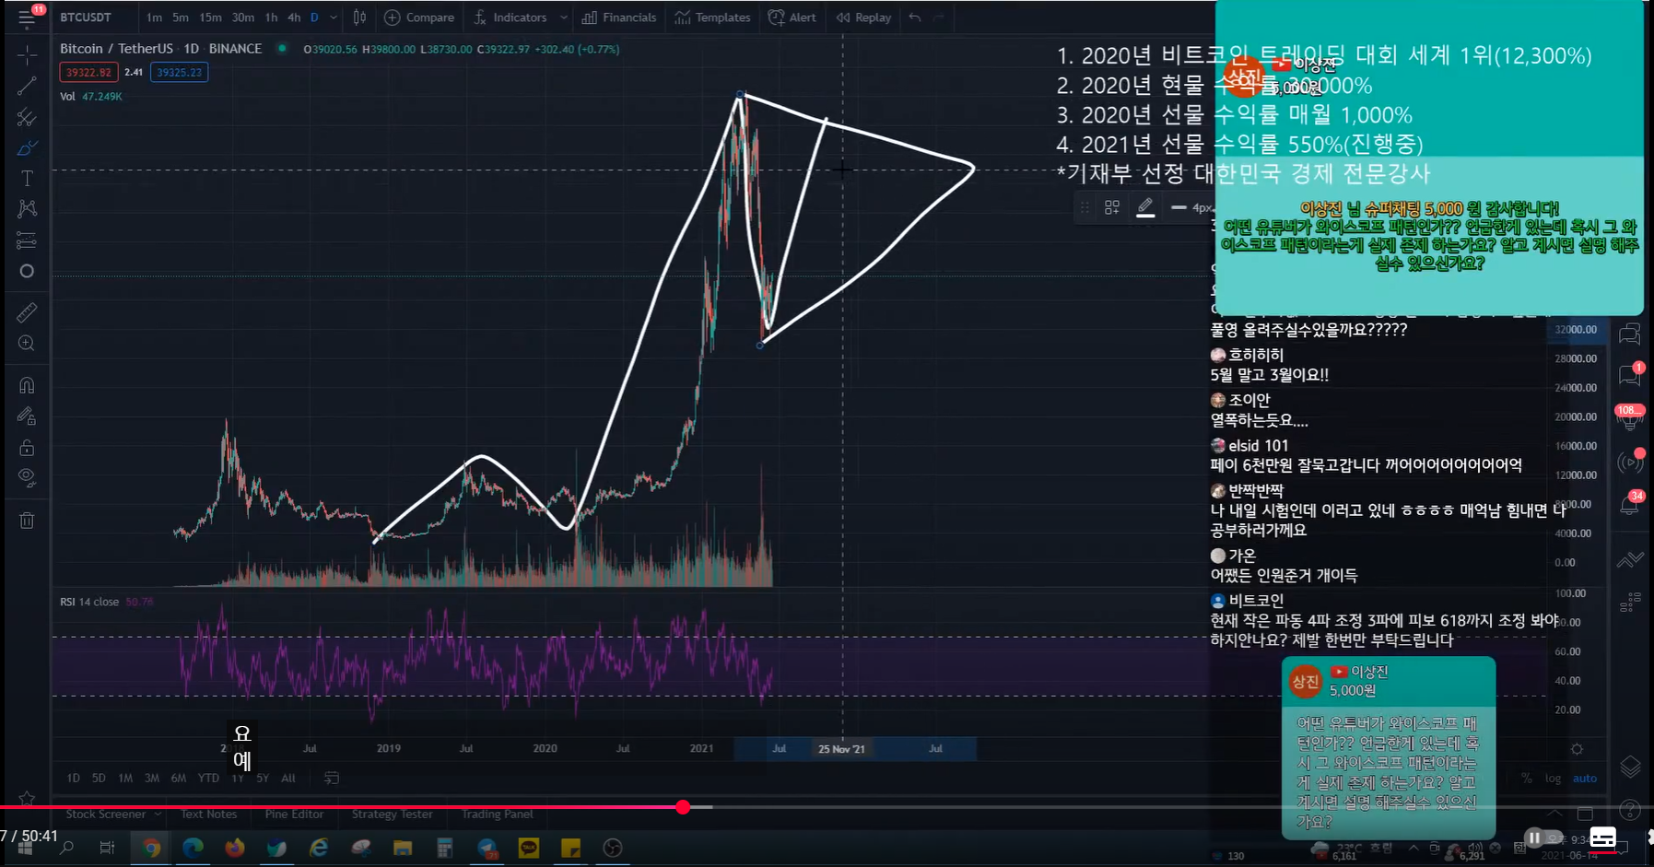This screenshot has height=867, width=1654.
Task: Toggle stay in drawing mode
Action: [27, 416]
